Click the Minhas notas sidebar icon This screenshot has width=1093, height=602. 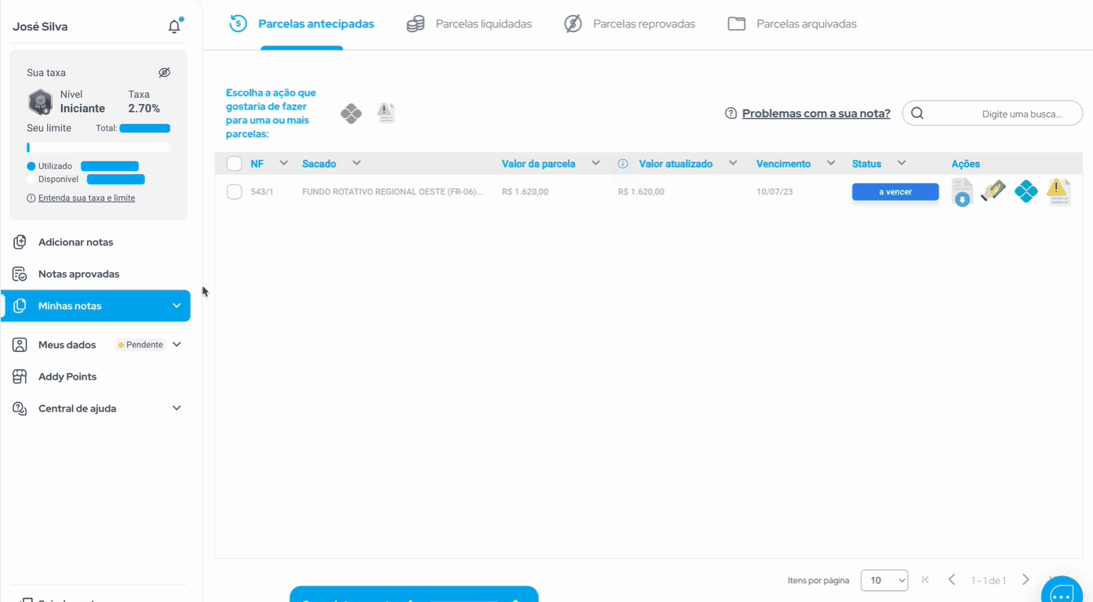coord(20,306)
